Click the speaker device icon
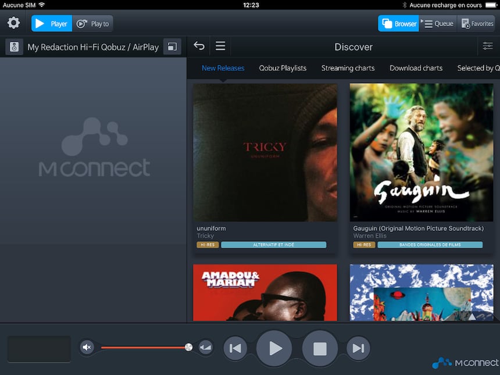 pyautogui.click(x=14, y=47)
